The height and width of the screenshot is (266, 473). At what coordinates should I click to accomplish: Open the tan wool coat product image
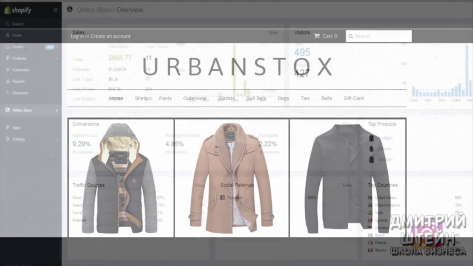pos(231,178)
